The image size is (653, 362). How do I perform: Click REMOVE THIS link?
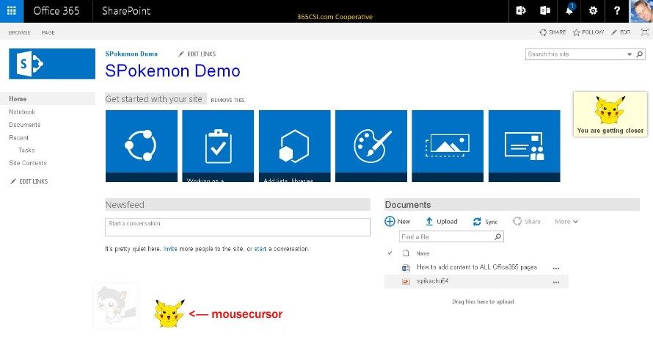(x=227, y=100)
